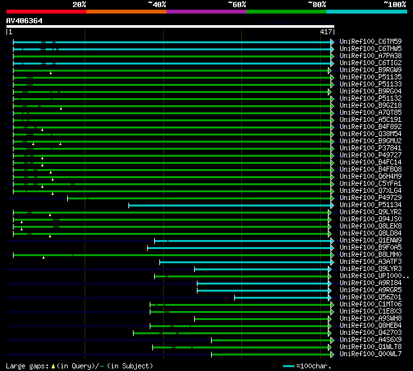The height and width of the screenshot is (371, 413).
Task: Click the UniRef100_C1MT06 label
Action: pos(370,305)
